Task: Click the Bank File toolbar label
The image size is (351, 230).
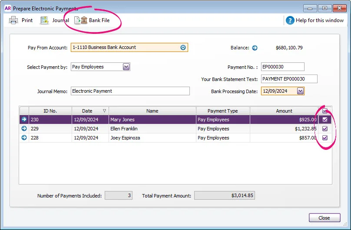Action: pos(99,20)
